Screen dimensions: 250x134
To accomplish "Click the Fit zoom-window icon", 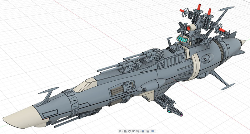I will (x=137, y=131).
